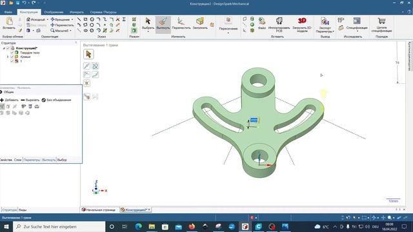Click the Windows search box

pos(59,226)
